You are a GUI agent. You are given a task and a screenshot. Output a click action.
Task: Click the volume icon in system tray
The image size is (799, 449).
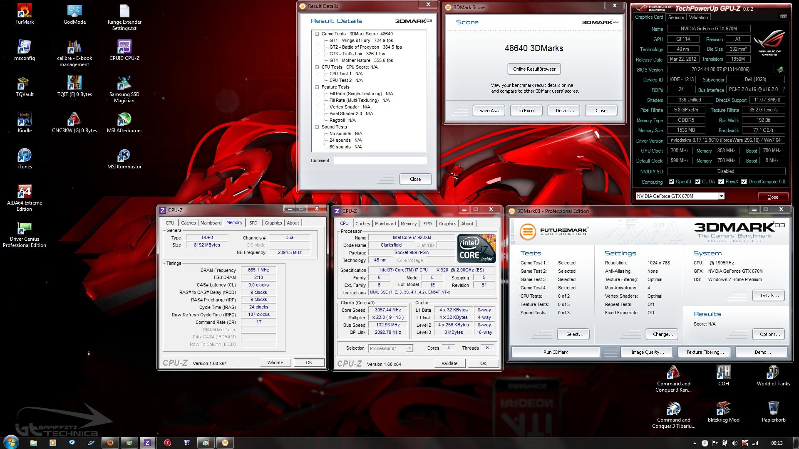click(x=734, y=443)
